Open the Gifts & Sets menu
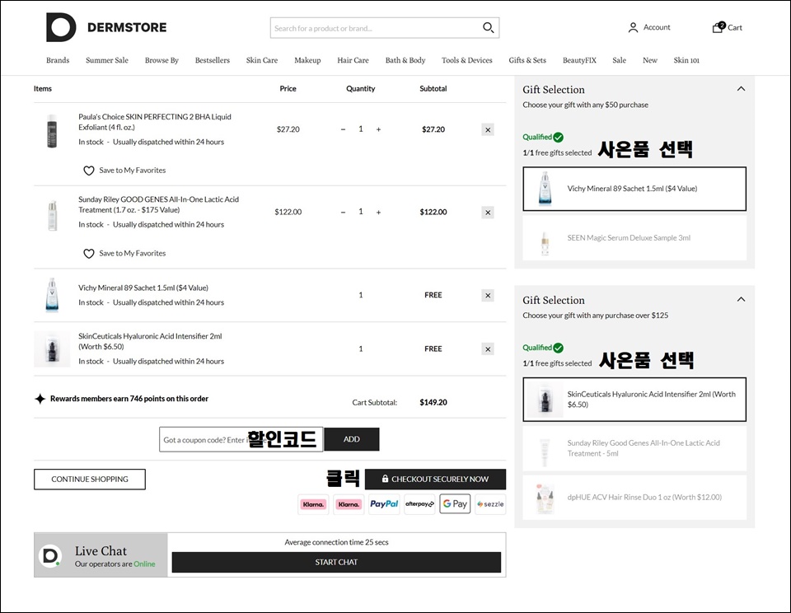 point(527,60)
